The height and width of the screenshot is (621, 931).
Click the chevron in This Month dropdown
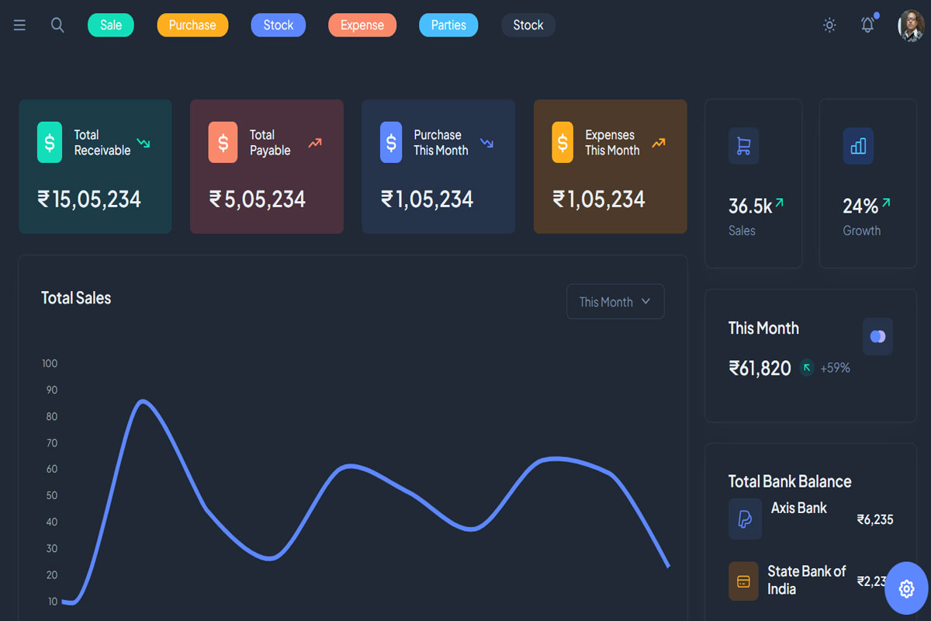click(x=645, y=301)
